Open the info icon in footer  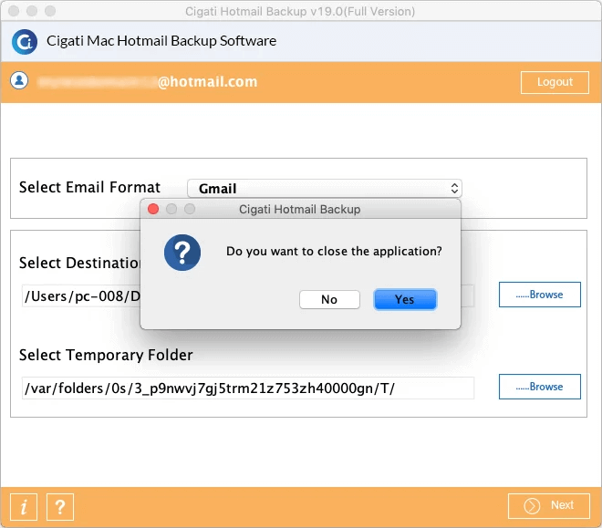click(24, 507)
